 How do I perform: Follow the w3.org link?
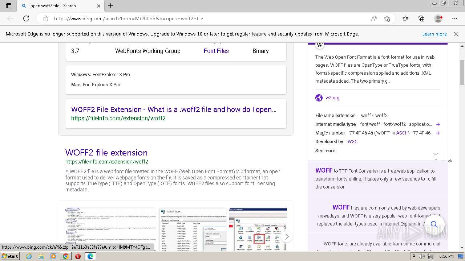[332, 98]
